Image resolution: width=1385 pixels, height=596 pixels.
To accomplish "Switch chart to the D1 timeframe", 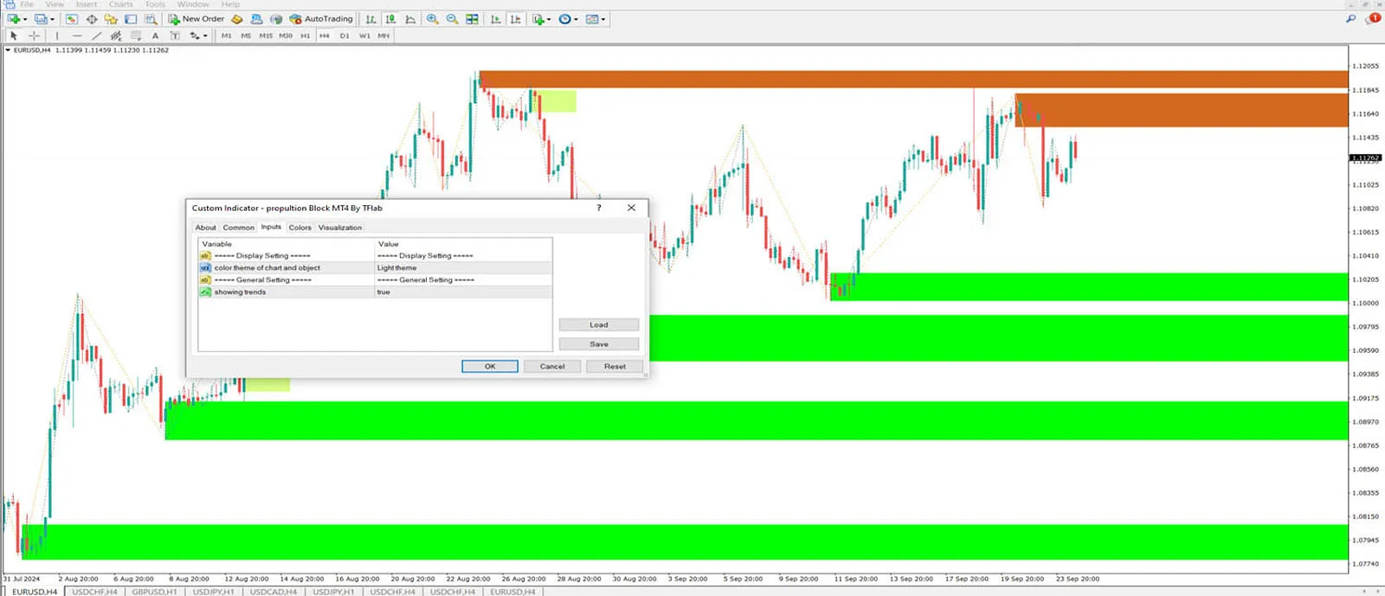I will [x=345, y=35].
